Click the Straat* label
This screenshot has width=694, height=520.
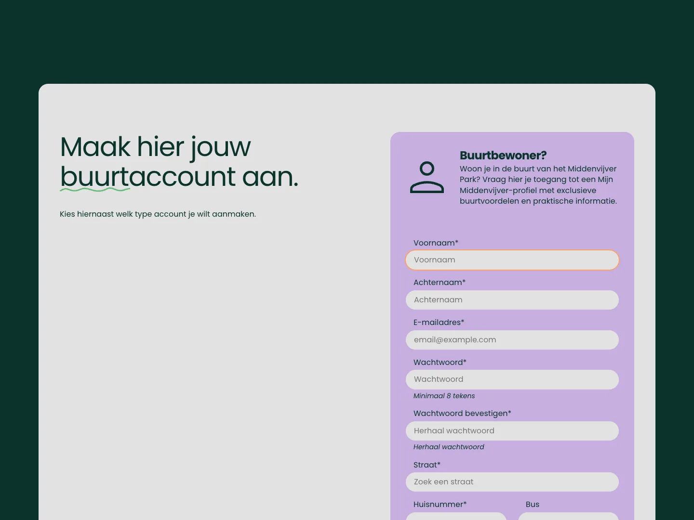click(427, 465)
